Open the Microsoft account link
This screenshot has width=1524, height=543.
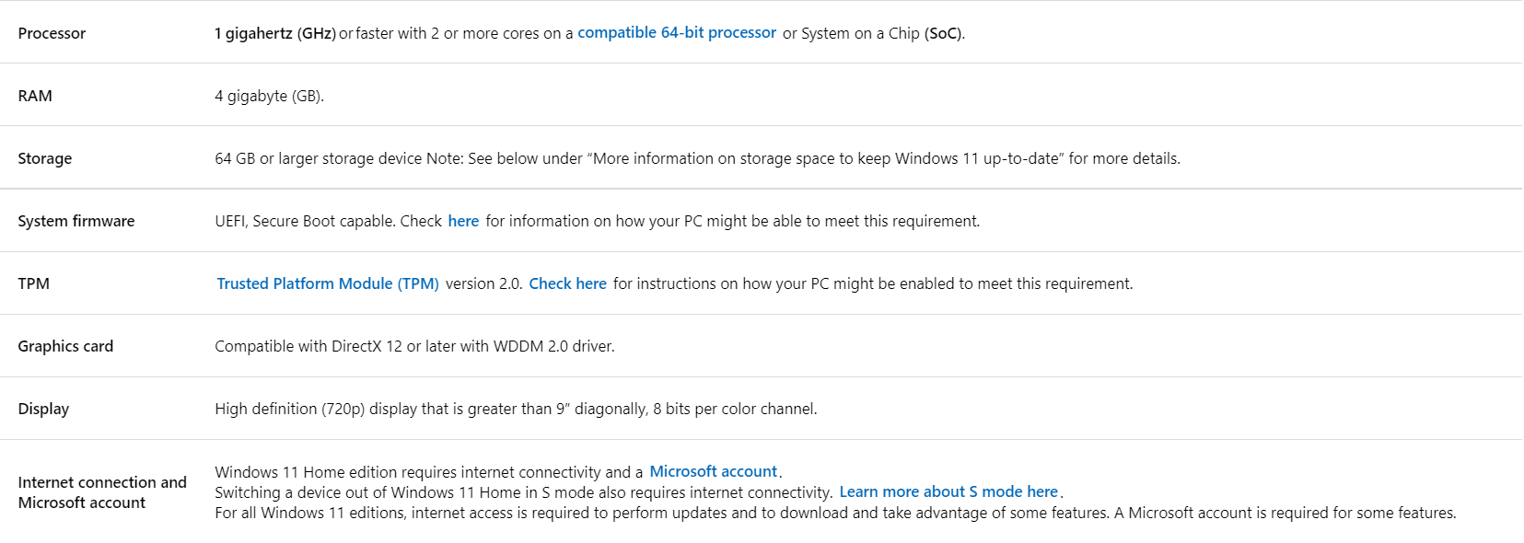coord(713,471)
